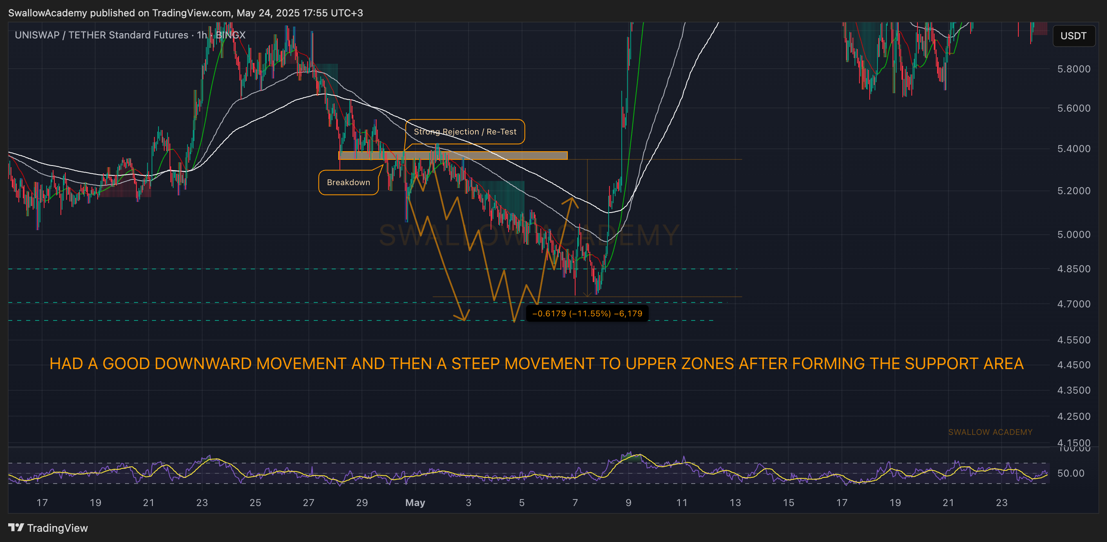Screen dimensions: 1107x542
Task: Click the USDT currency button
Action: pos(1073,36)
